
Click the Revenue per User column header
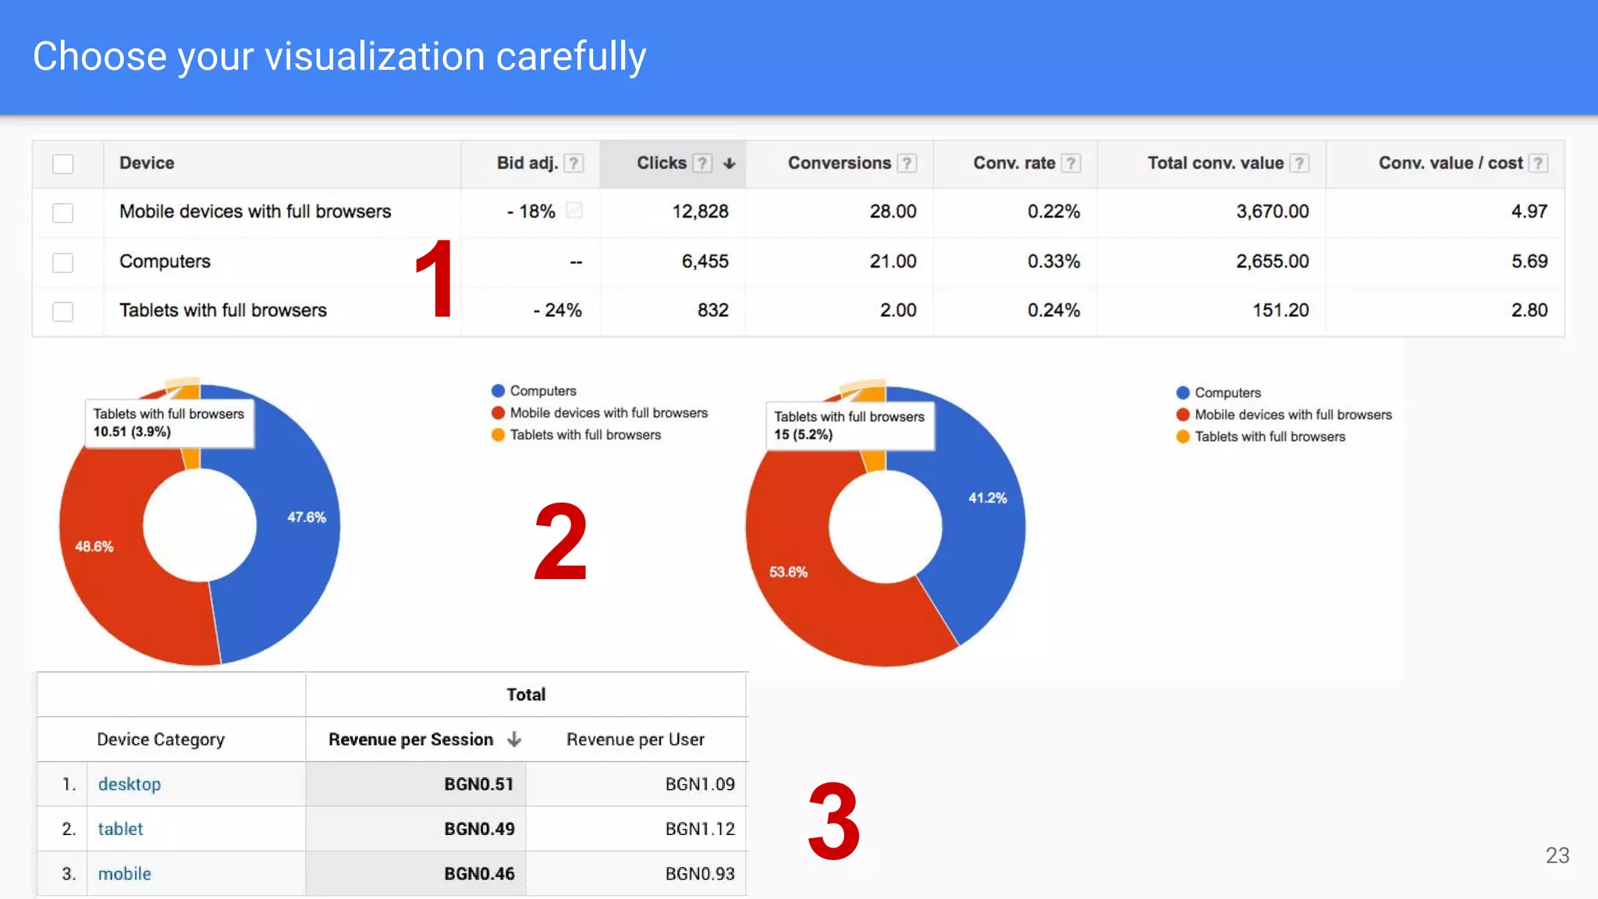[x=635, y=740]
